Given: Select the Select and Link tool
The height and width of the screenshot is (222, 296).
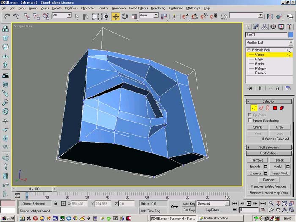Looking at the screenshot, I should pyautogui.click(x=27, y=16).
